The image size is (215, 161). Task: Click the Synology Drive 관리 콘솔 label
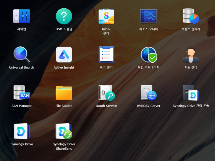(191, 106)
